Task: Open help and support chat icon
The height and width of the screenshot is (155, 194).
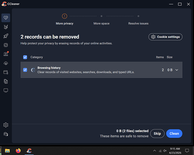Action: point(6,134)
